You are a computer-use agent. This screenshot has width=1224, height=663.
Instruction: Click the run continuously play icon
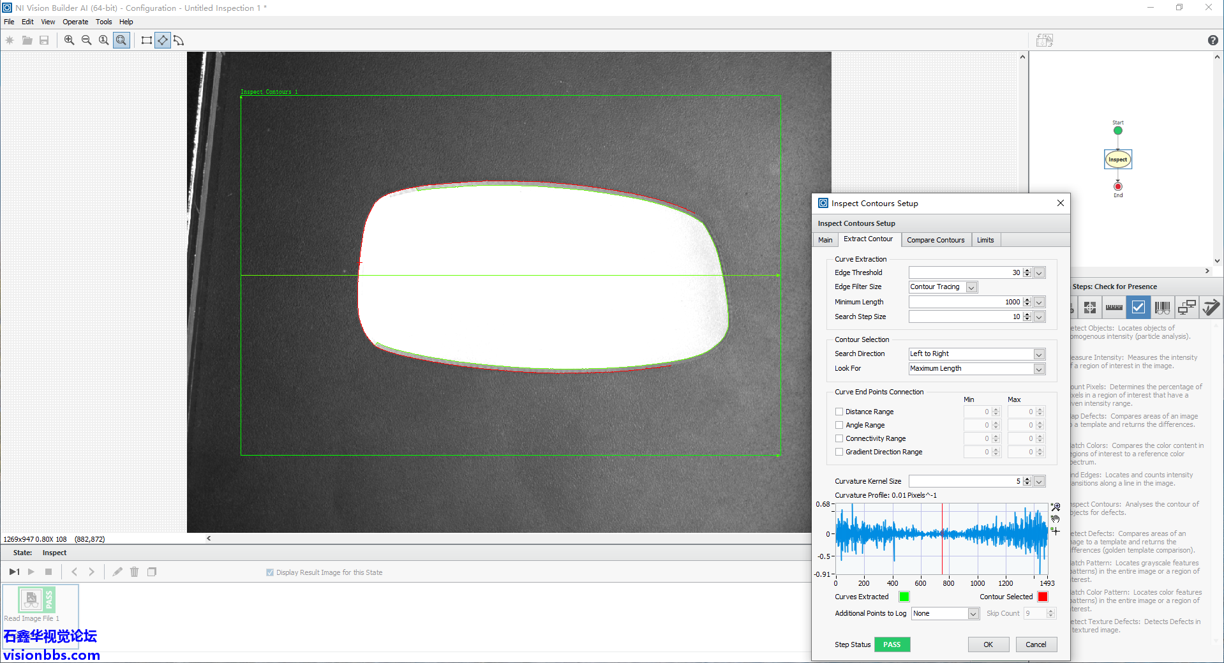[31, 572]
